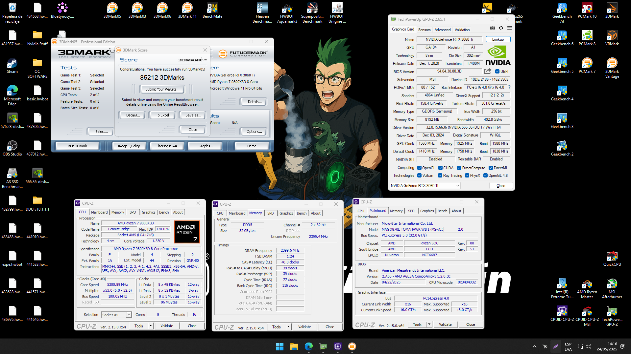Image resolution: width=631 pixels, height=354 pixels.
Task: Open AMD Ryzen Master desktop icon
Action: coord(587,288)
